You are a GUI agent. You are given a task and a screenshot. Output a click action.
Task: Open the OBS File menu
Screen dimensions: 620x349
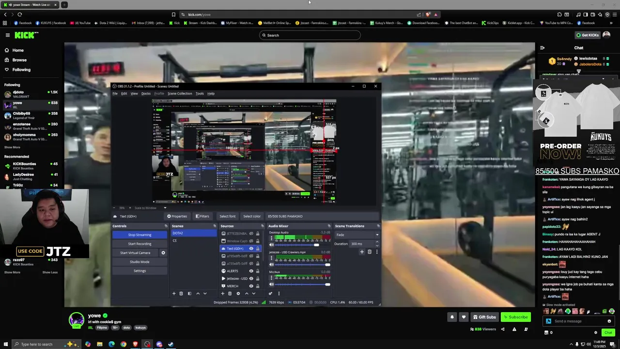[115, 94]
